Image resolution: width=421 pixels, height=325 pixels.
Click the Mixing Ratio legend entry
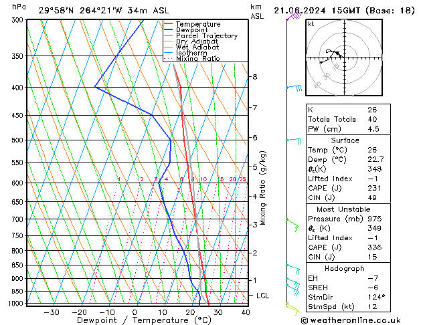tap(192, 58)
